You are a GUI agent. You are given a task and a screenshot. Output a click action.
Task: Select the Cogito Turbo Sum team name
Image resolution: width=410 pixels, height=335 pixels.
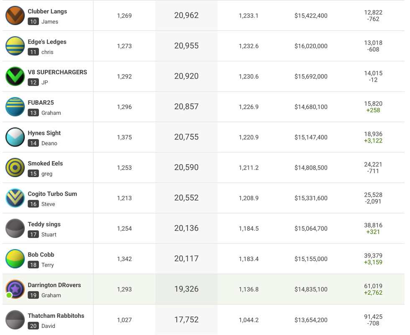[52, 194]
